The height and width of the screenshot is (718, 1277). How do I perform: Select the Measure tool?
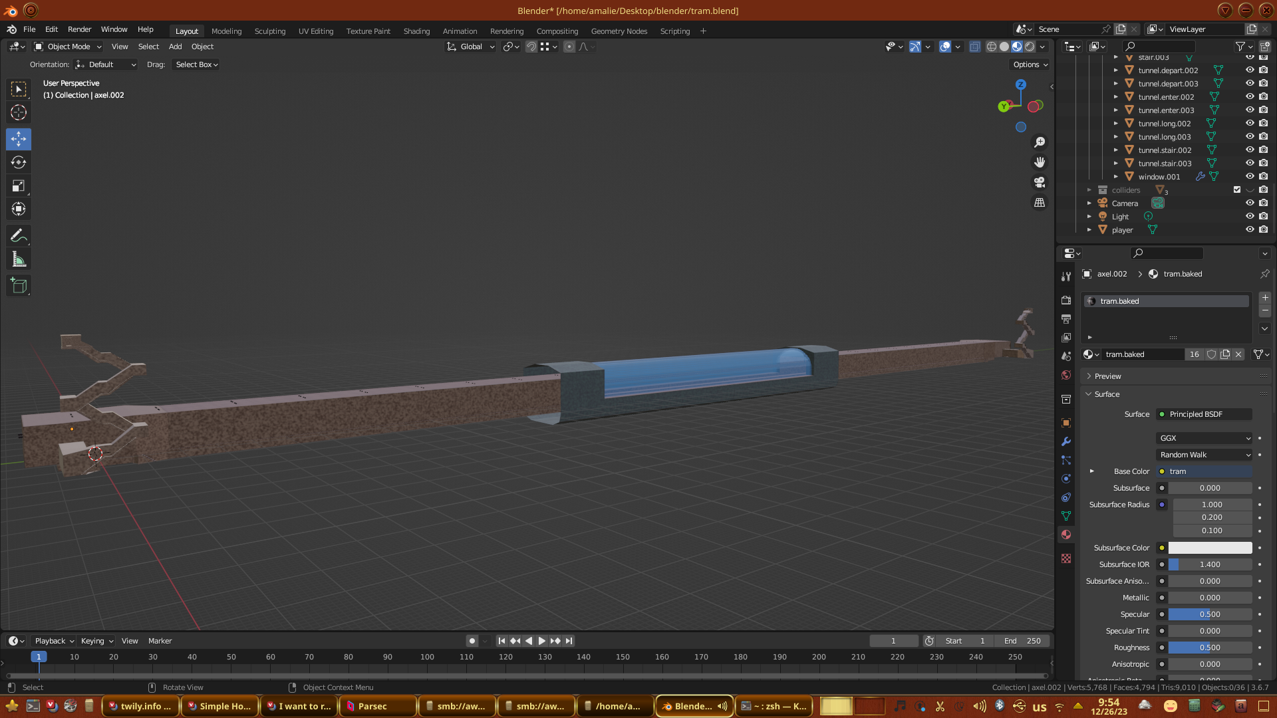click(x=19, y=260)
